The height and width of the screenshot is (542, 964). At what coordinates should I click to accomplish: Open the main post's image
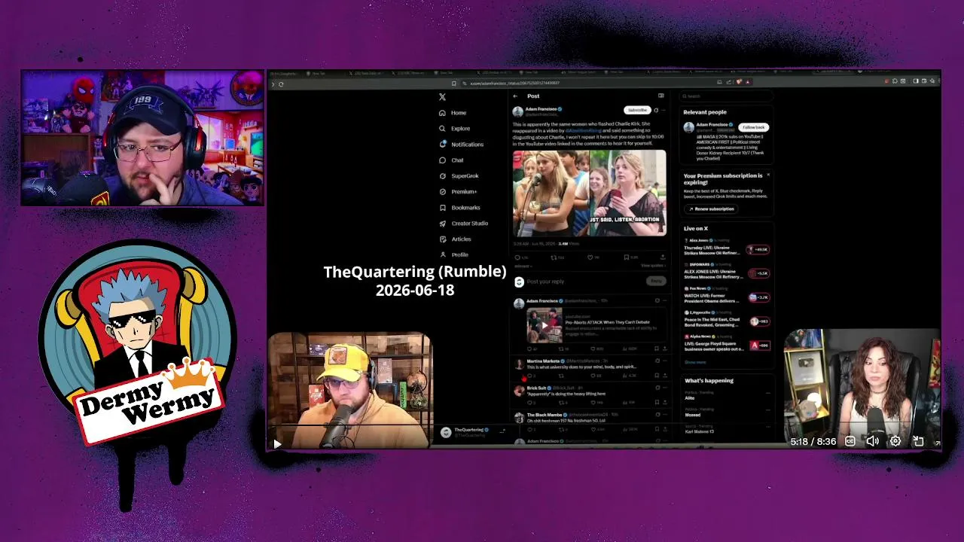590,193
